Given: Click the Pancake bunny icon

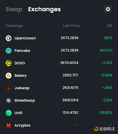Looking at the screenshot, I should click(9, 51).
